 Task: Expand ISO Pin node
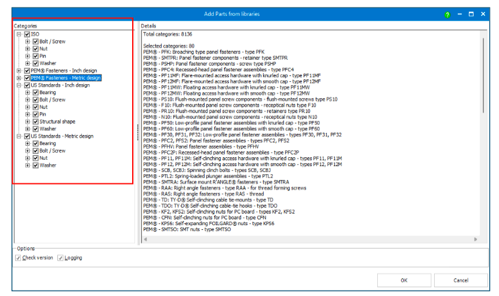click(28, 56)
